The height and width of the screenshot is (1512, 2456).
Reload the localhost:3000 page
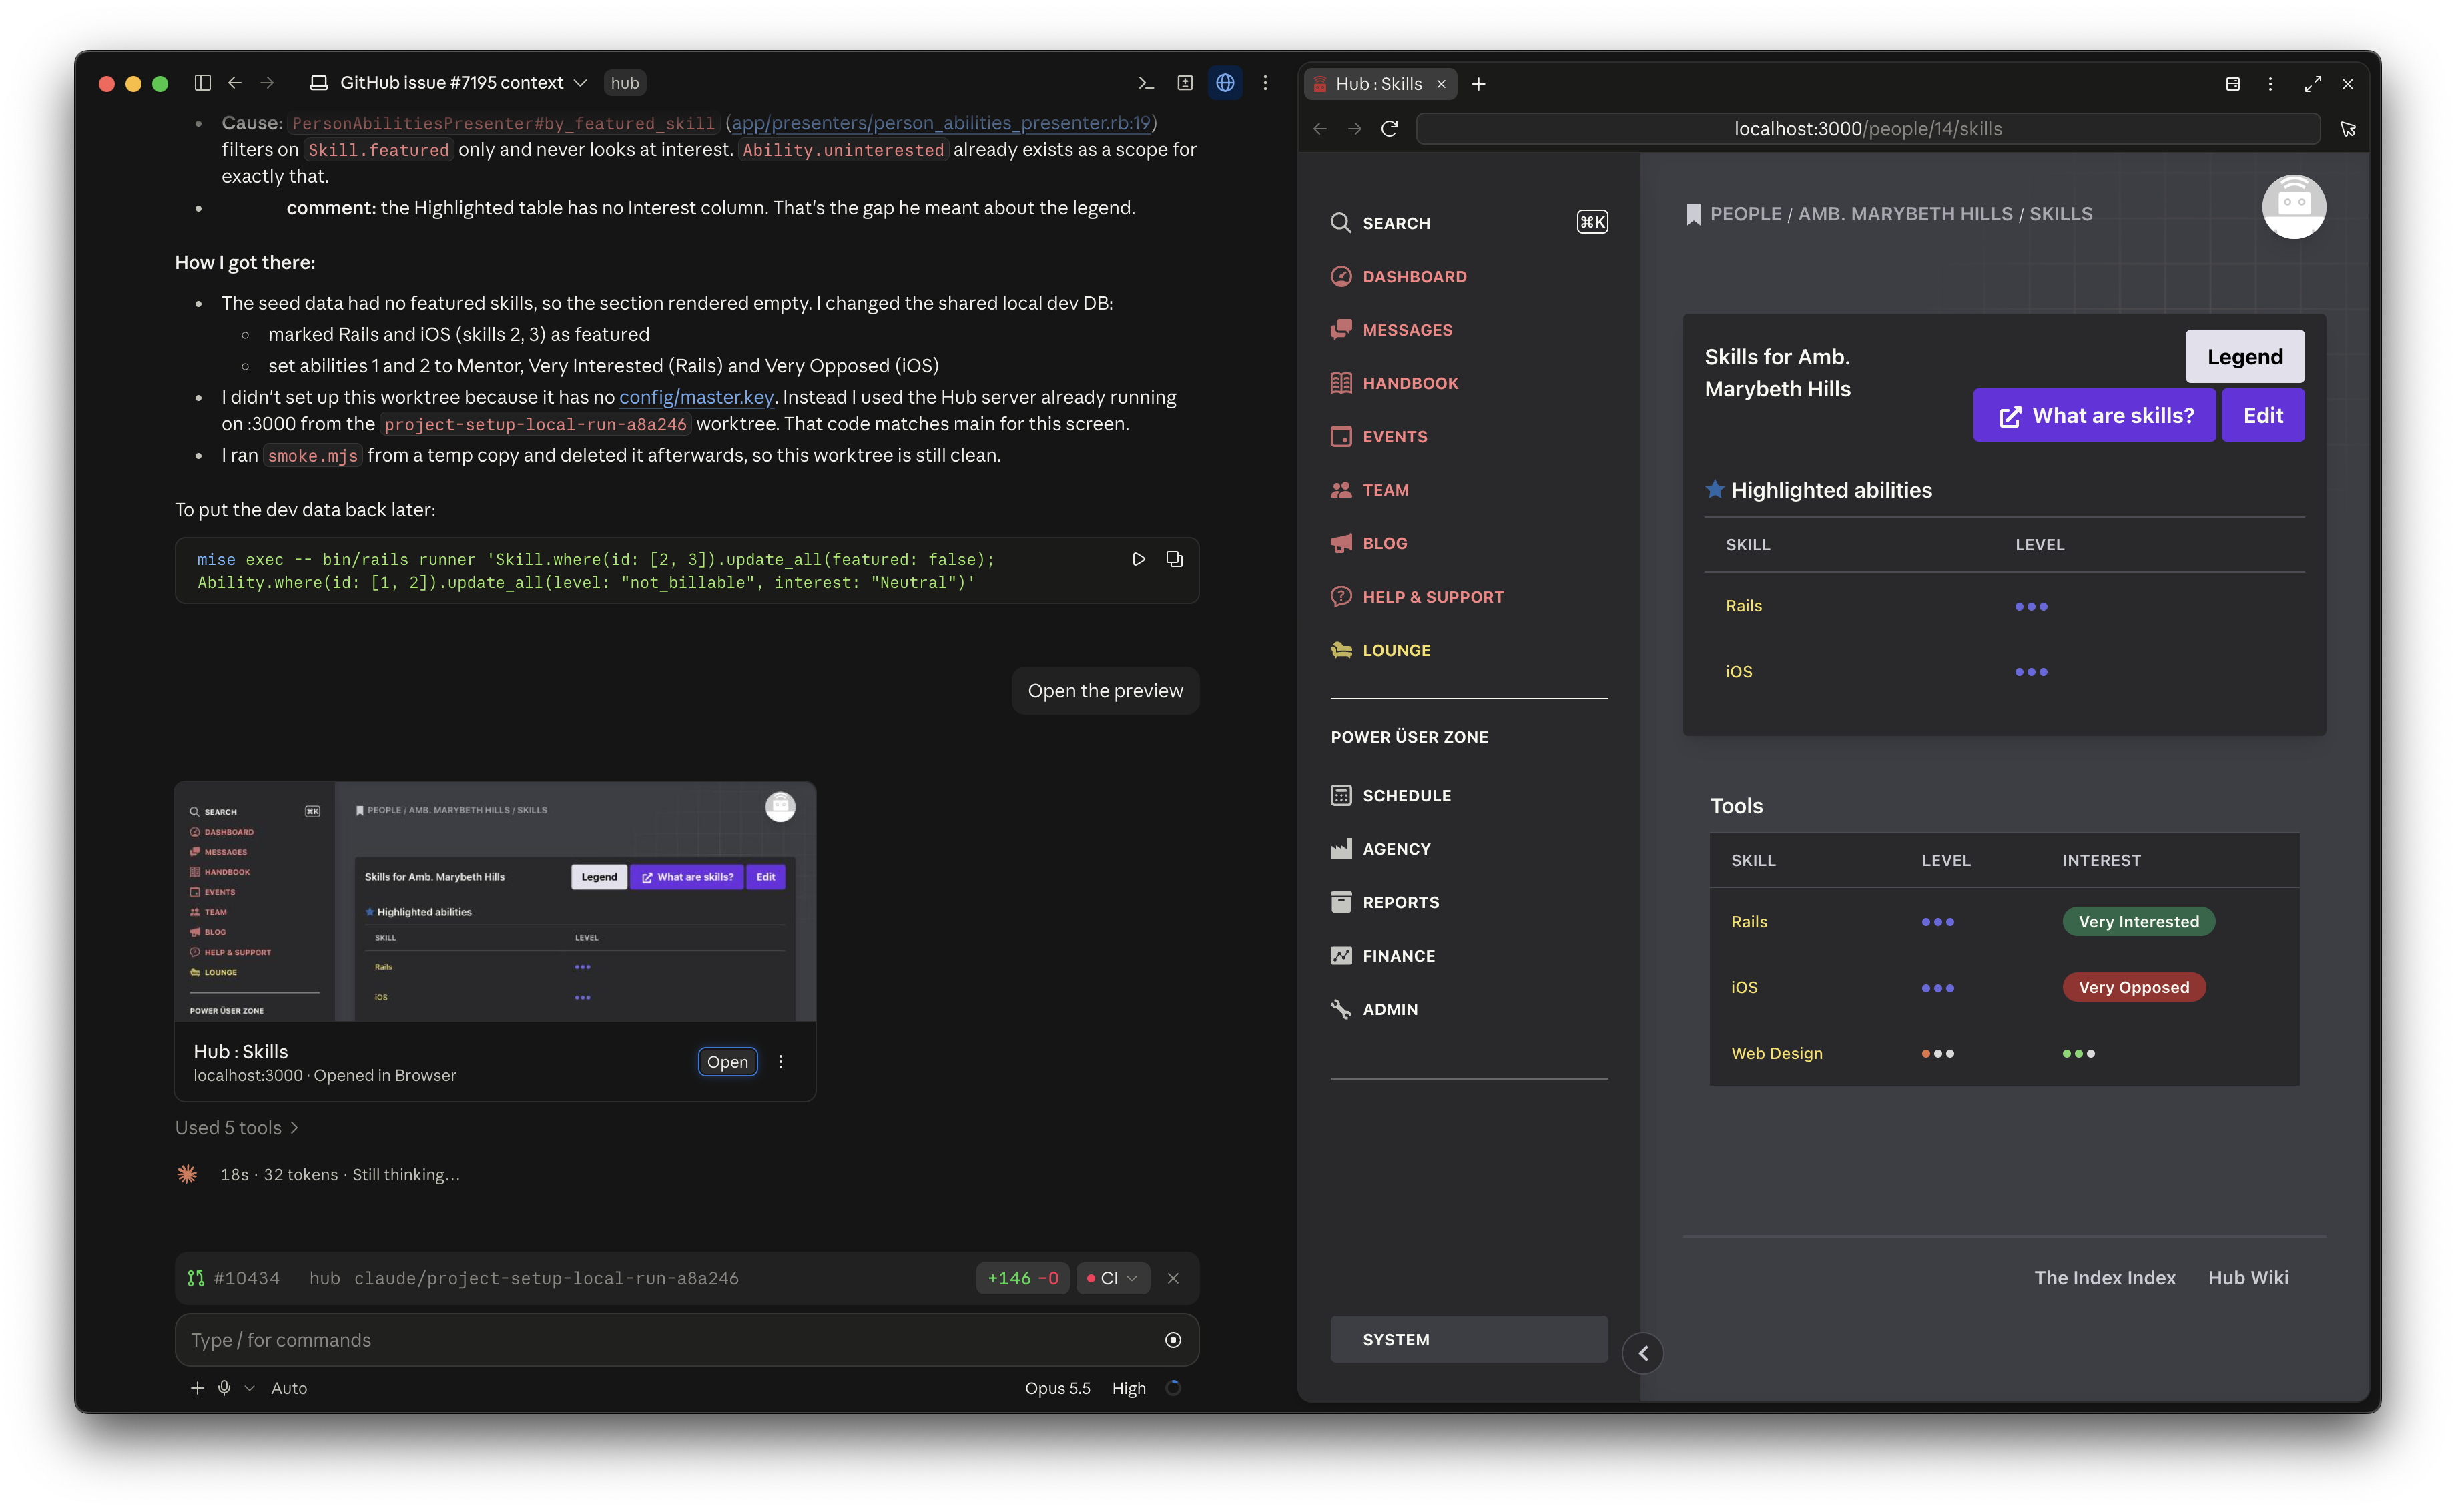(x=1389, y=129)
